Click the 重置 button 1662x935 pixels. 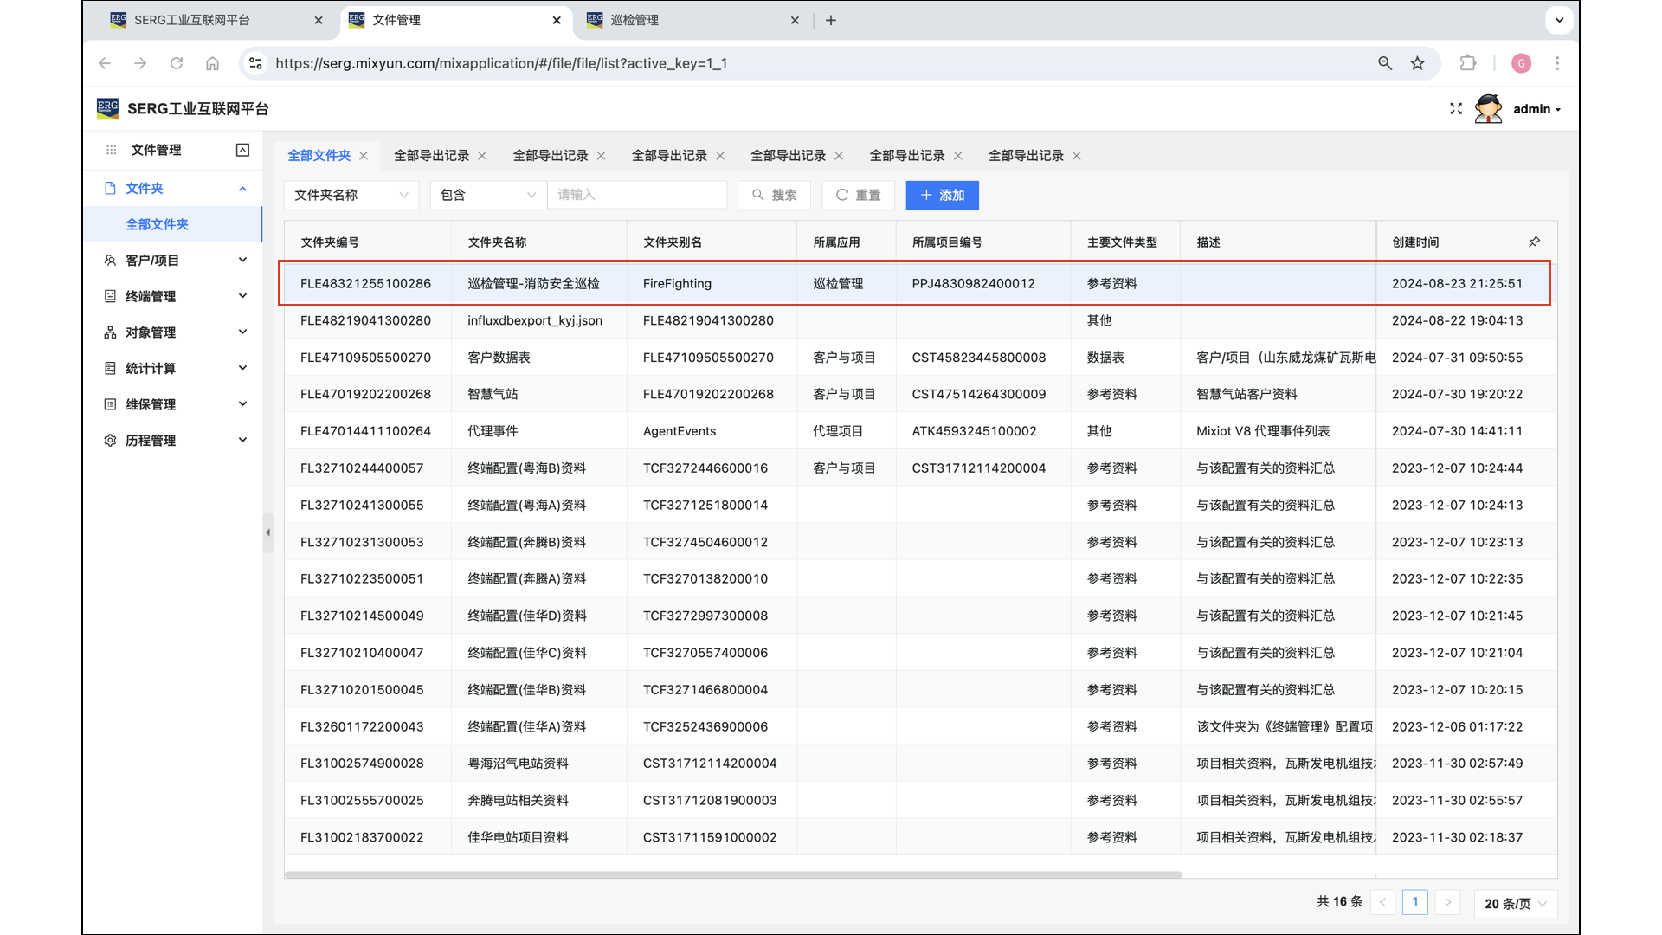[x=858, y=195]
